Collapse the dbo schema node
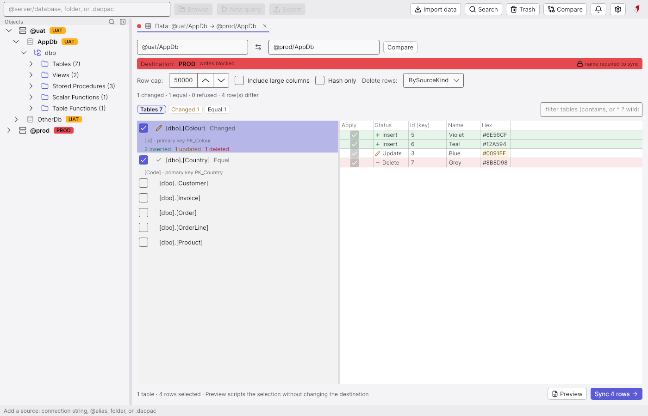This screenshot has height=416, width=648. 24,53
